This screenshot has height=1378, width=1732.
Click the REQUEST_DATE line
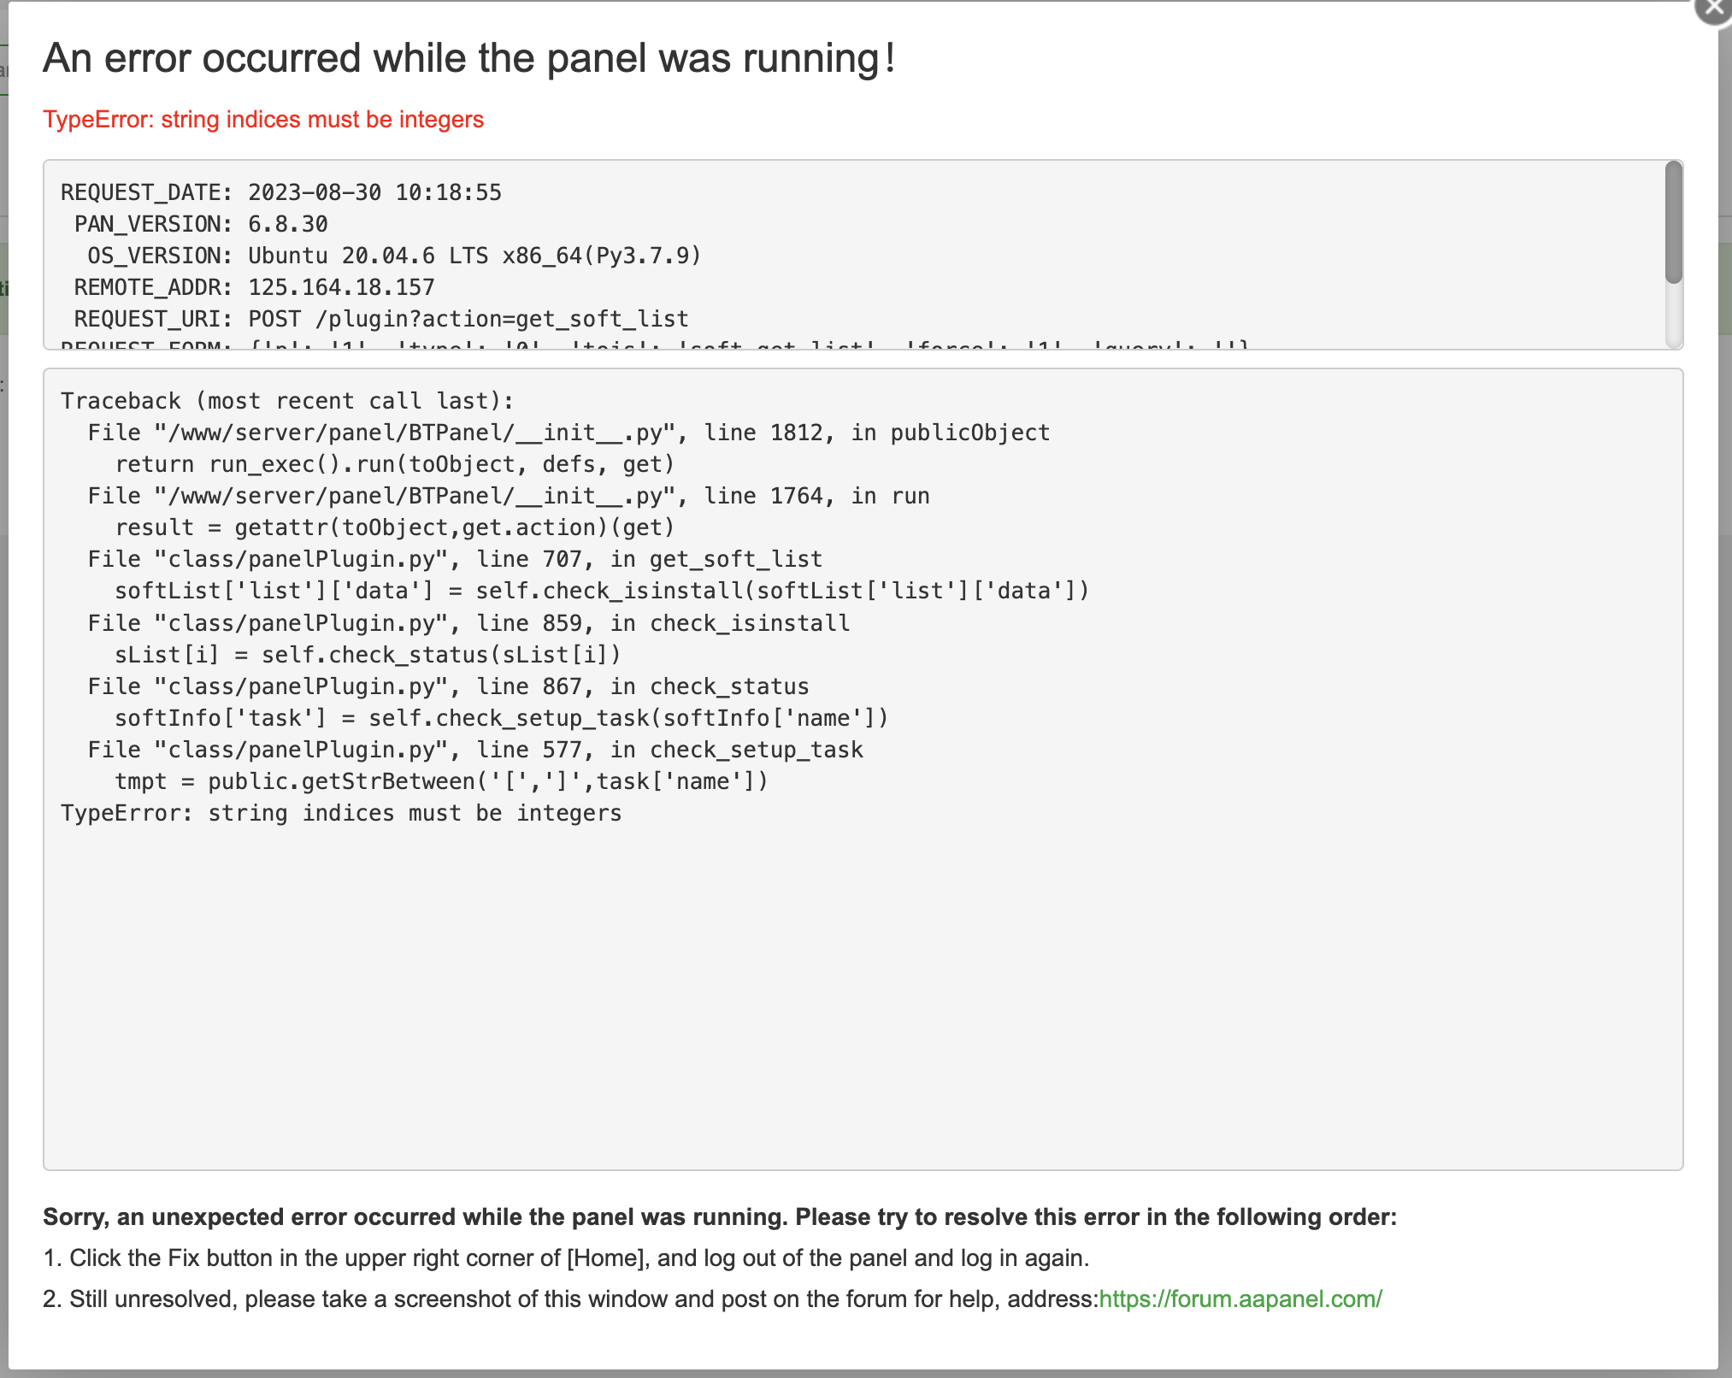(280, 192)
